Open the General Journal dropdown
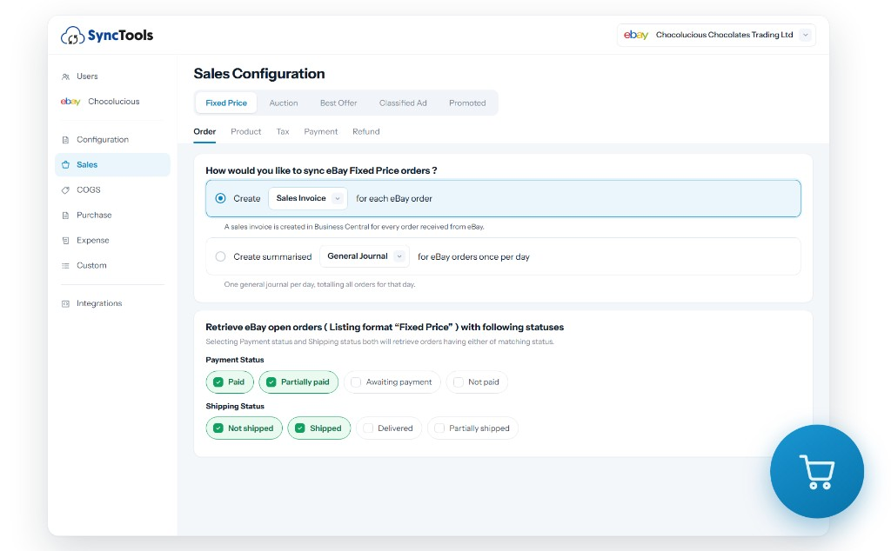Image resolution: width=891 pixels, height=551 pixels. point(365,256)
